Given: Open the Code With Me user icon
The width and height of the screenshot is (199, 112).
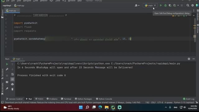Looking at the screenshot, I should point(137,6).
